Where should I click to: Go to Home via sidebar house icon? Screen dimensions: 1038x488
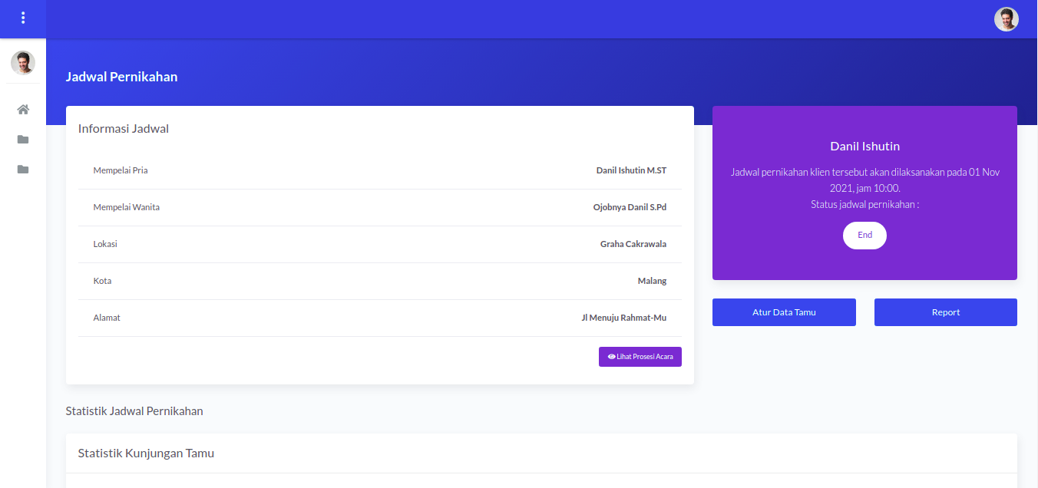(23, 110)
